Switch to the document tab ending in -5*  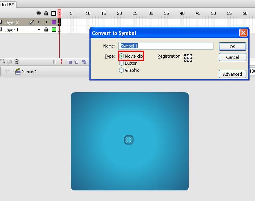click(7, 5)
